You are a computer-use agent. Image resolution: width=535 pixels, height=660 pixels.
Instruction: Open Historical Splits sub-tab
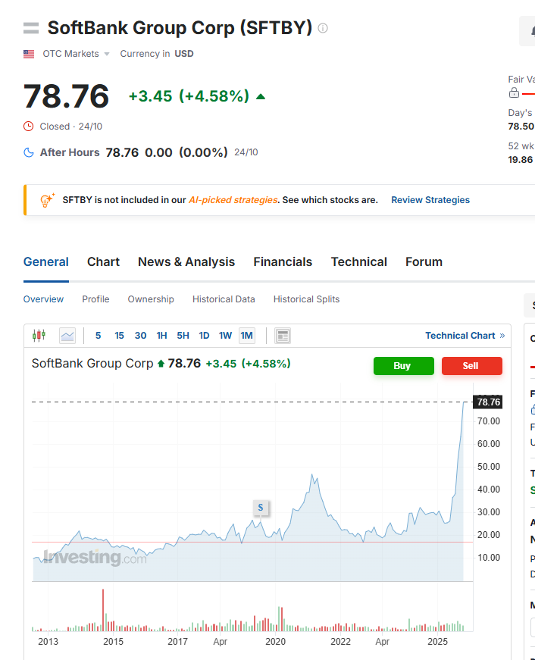[306, 299]
